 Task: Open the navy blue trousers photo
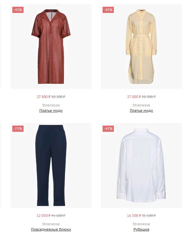click(x=51, y=165)
